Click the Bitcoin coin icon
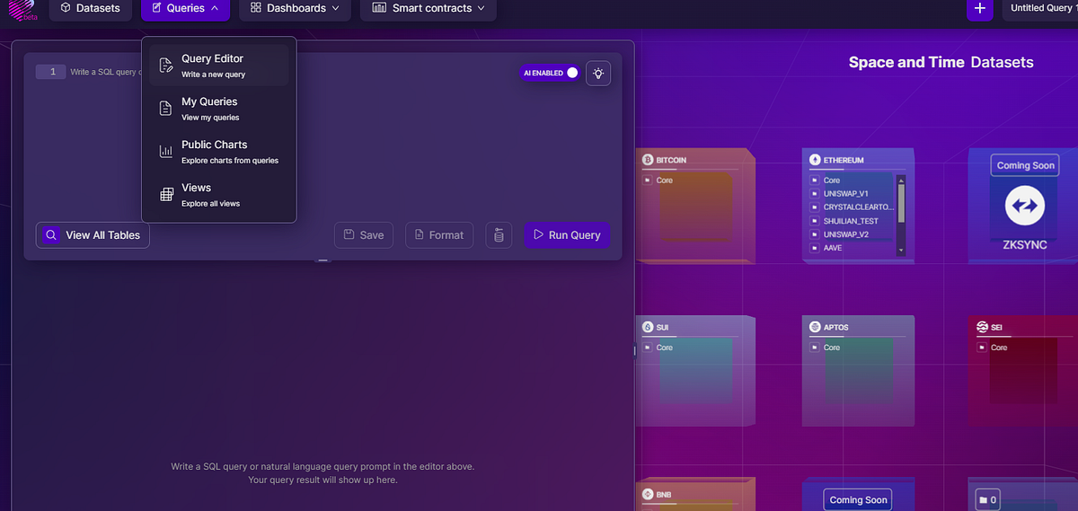 [x=647, y=160]
